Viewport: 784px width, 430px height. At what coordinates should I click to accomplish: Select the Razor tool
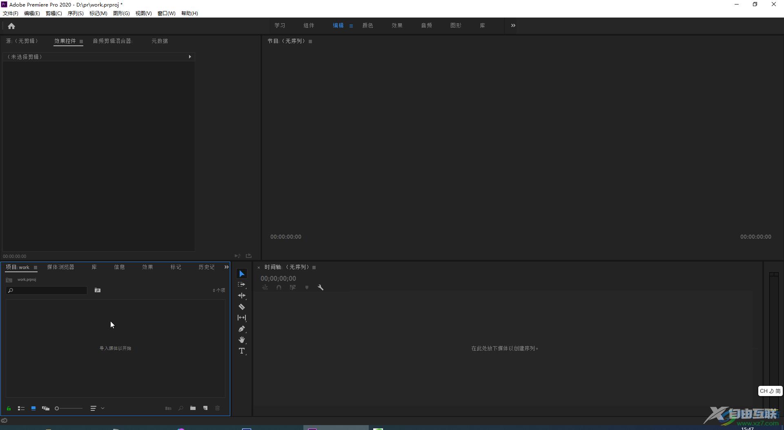coord(242,307)
